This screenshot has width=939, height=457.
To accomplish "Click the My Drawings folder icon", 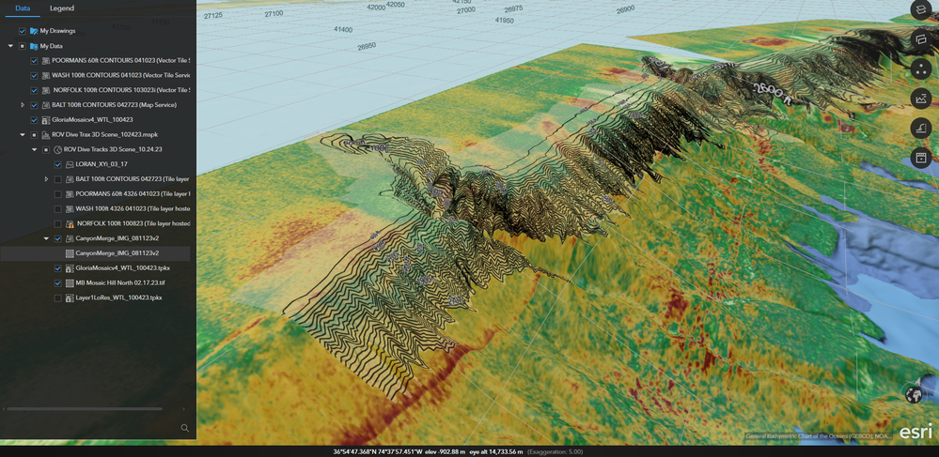I will [x=34, y=31].
